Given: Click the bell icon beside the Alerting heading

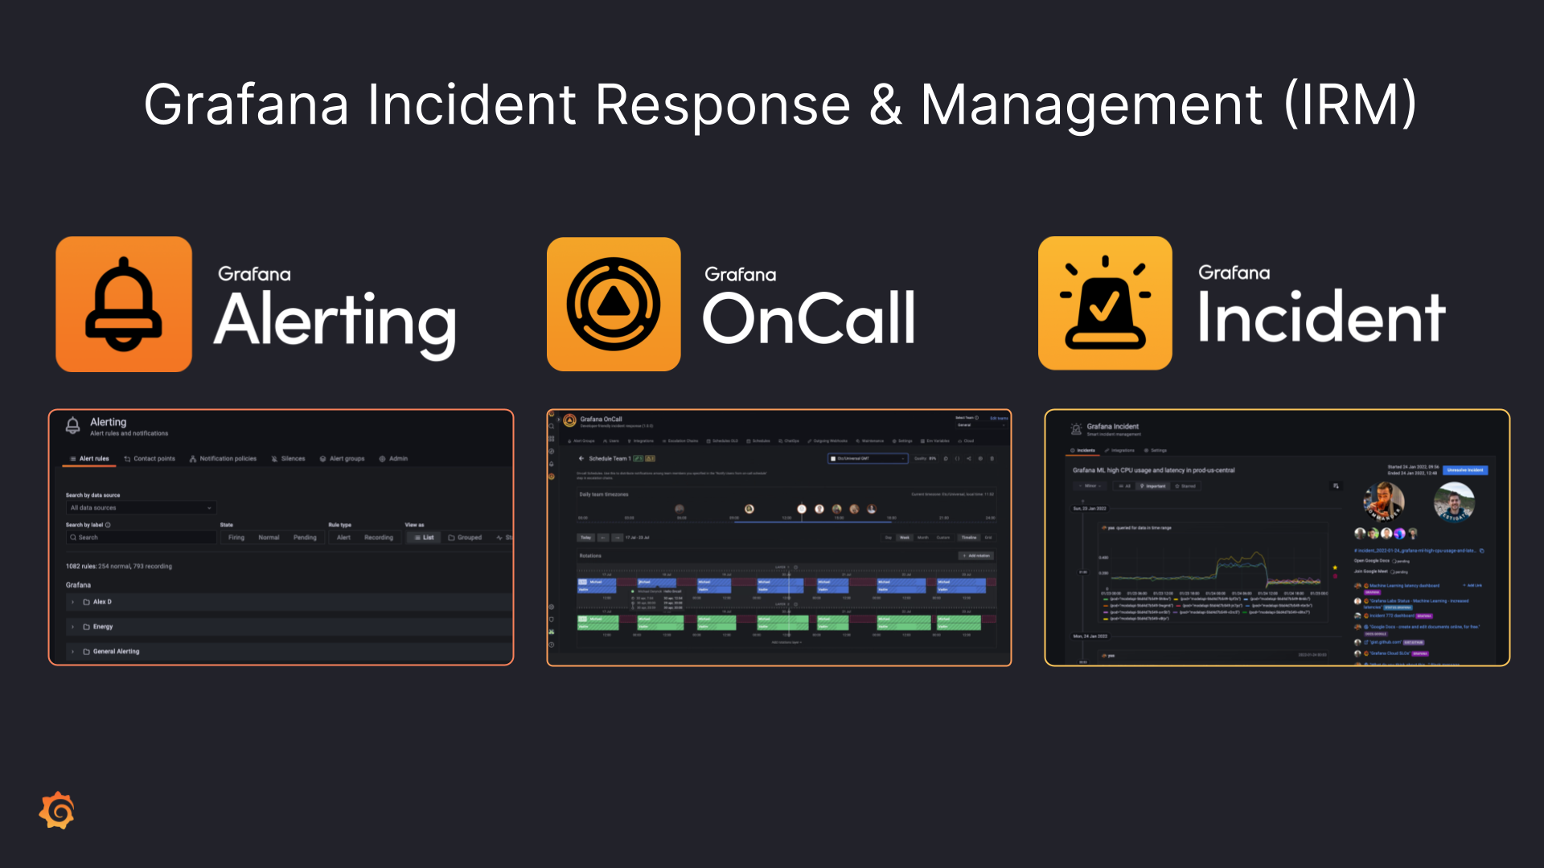Looking at the screenshot, I should (x=72, y=425).
